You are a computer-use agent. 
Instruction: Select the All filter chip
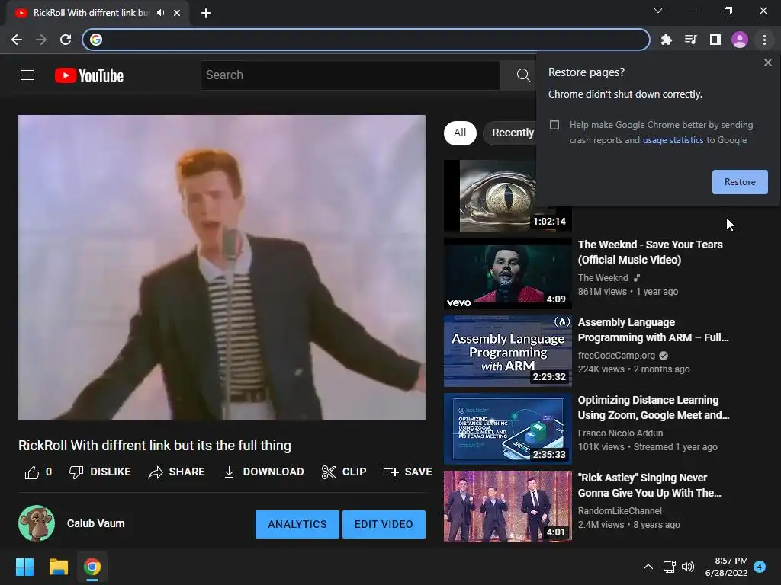460,133
